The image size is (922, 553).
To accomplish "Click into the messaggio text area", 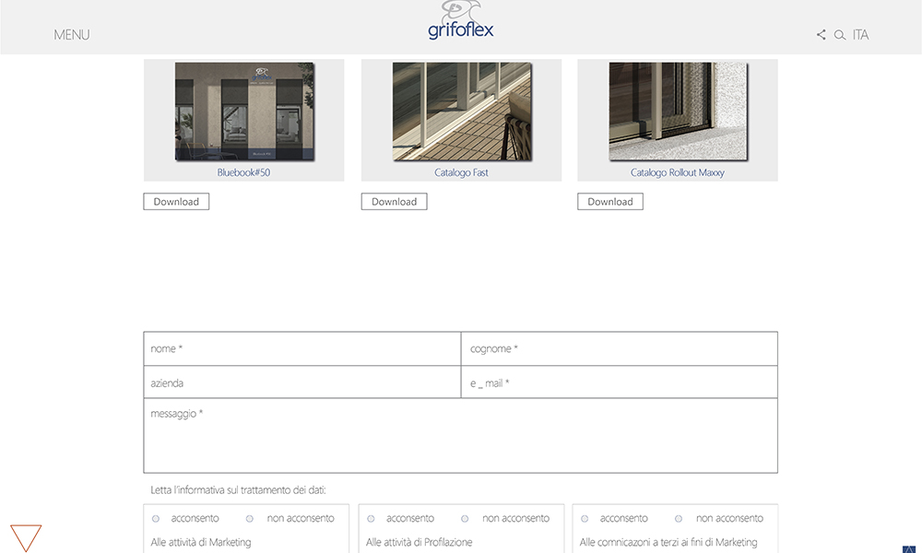I will (460, 435).
